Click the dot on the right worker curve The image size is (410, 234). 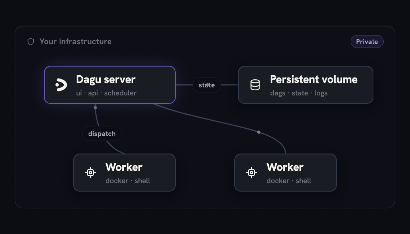[x=259, y=132]
